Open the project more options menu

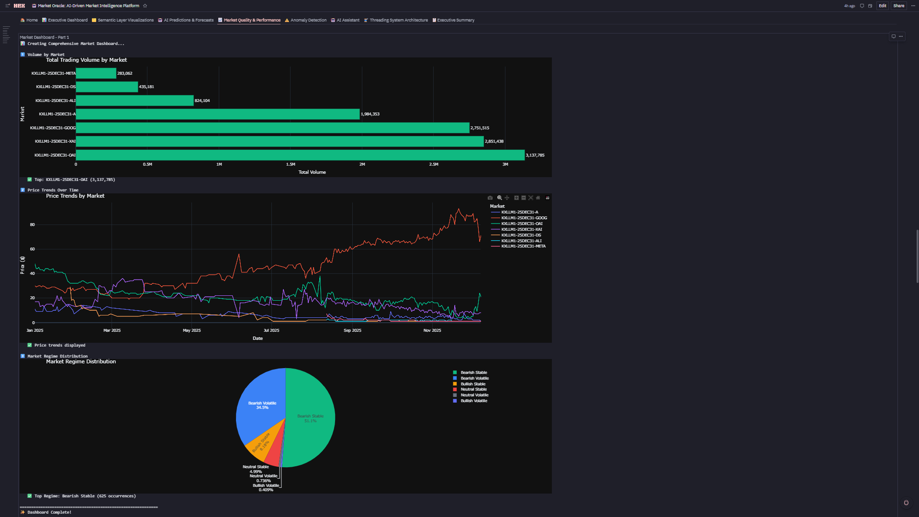pos(913,6)
